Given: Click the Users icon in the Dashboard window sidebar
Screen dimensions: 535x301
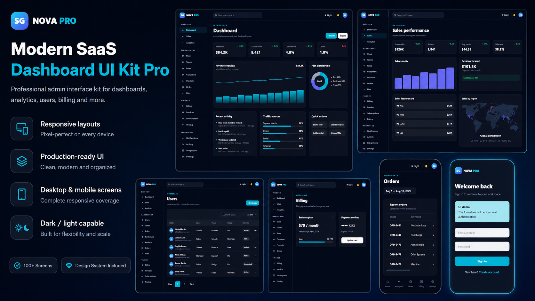Looking at the screenshot, I should pos(183,56).
